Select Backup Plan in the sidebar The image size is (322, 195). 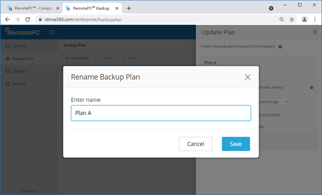pyautogui.click(x=23, y=58)
